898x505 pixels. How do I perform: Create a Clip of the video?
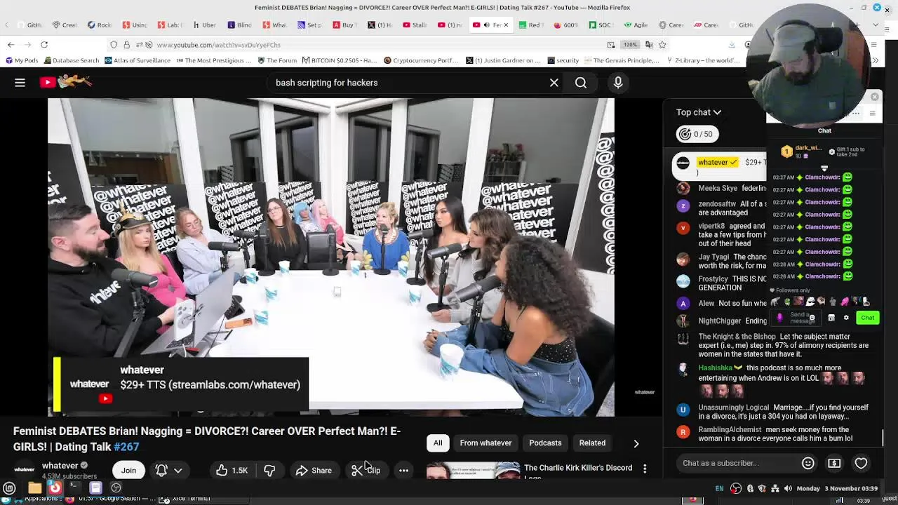coord(366,471)
